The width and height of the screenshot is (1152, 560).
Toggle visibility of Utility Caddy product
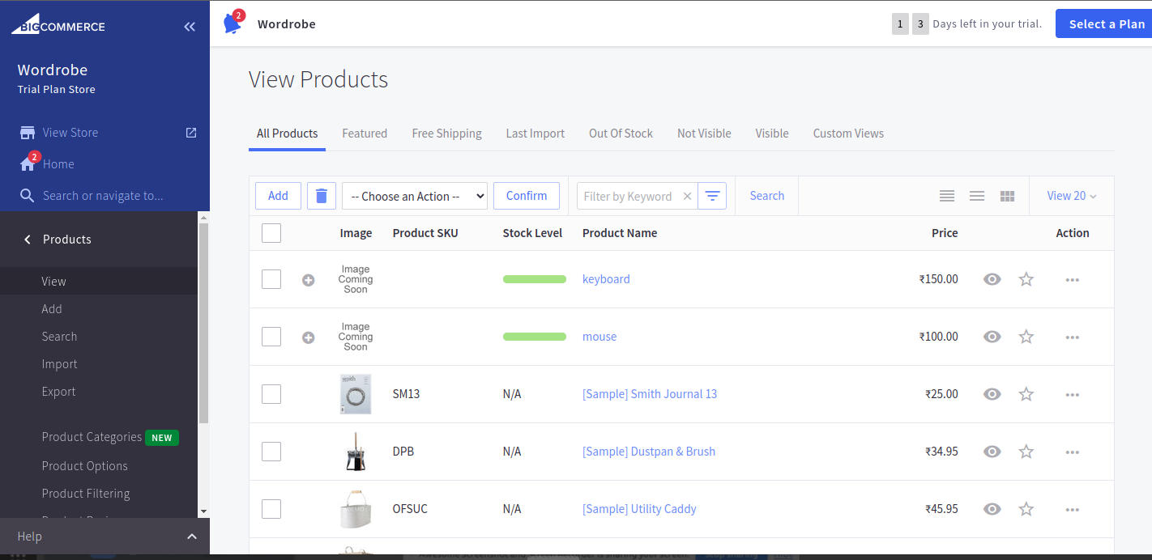click(x=992, y=509)
